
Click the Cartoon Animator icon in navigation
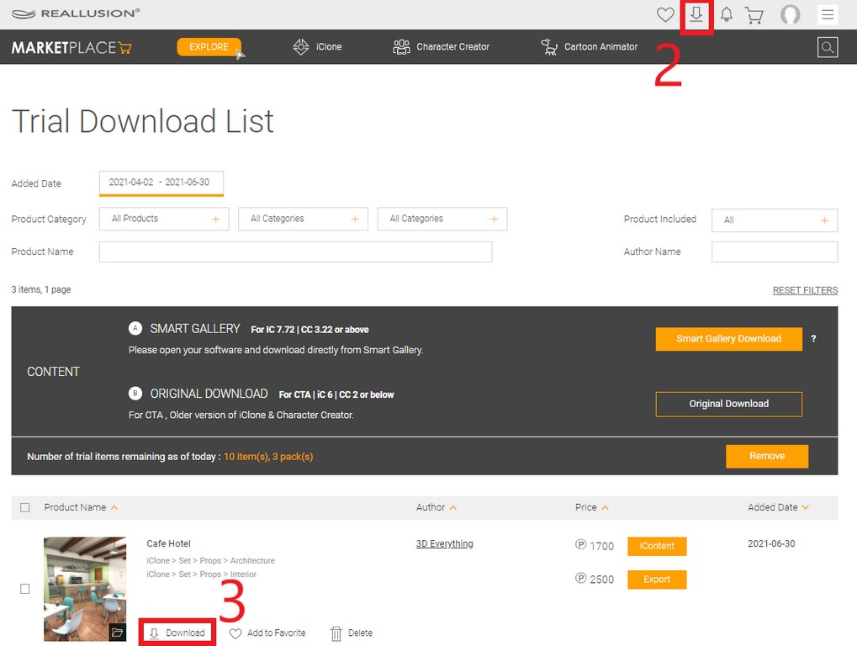[x=548, y=47]
